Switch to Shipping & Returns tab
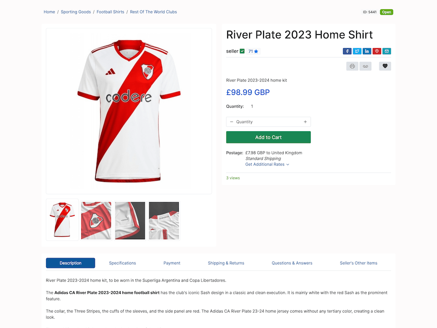Screen dimensions: 437x328 point(226,263)
